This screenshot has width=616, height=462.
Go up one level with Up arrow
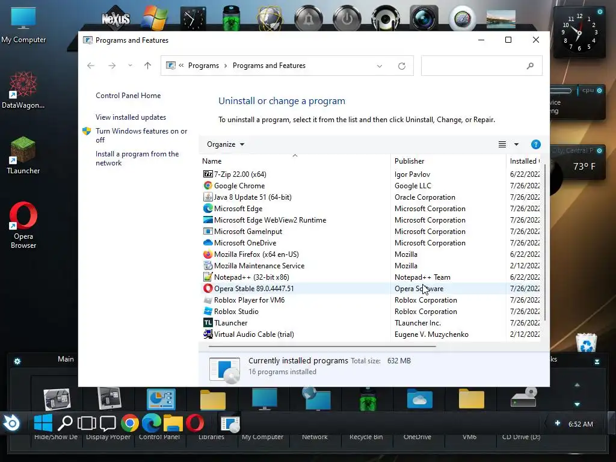click(x=147, y=66)
